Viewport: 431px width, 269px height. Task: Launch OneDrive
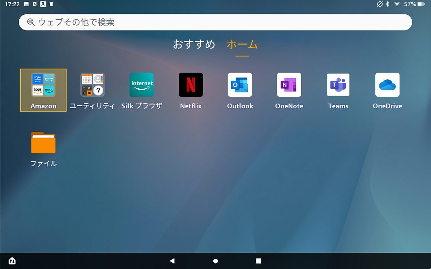click(387, 85)
